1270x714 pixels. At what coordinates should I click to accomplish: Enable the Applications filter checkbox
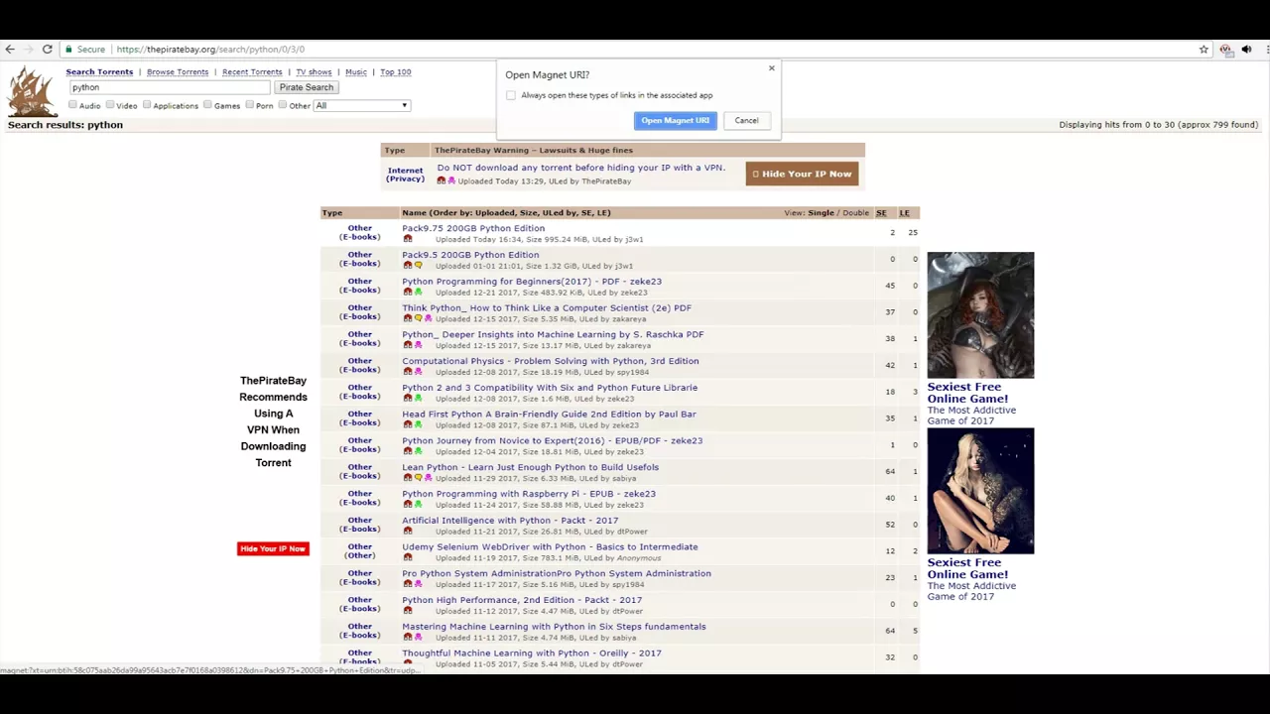click(x=147, y=105)
